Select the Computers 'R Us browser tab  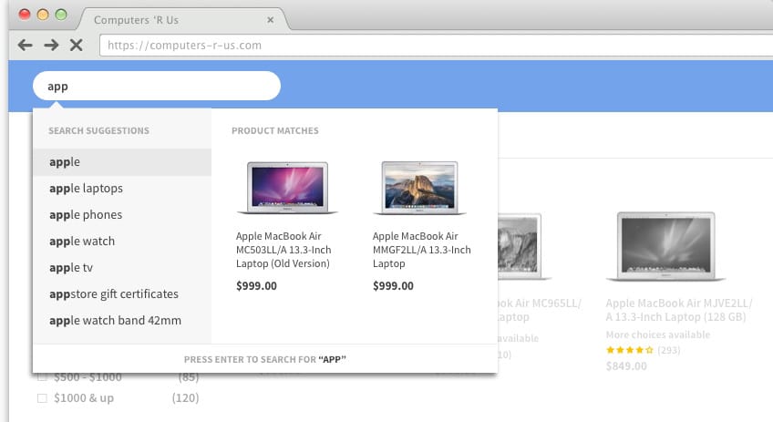182,19
